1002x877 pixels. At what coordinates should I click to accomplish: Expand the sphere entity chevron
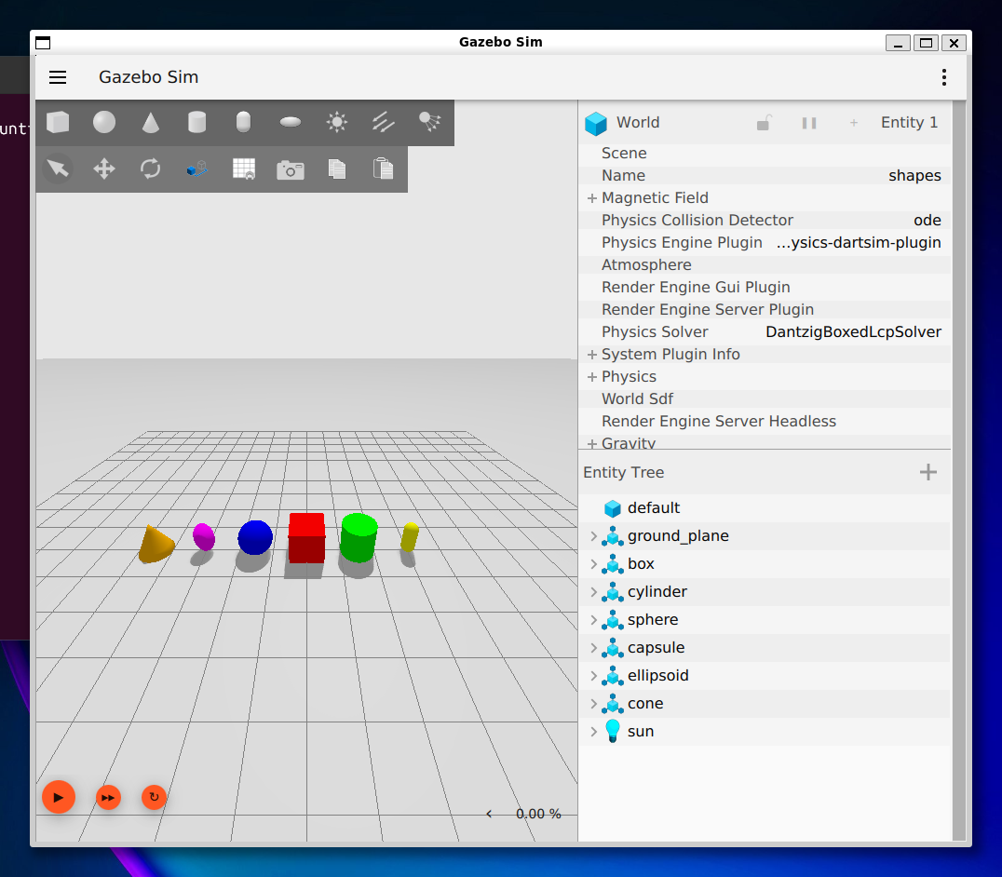point(594,620)
